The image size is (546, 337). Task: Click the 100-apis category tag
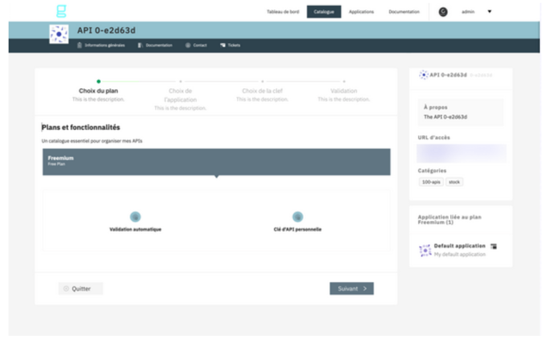tap(430, 182)
